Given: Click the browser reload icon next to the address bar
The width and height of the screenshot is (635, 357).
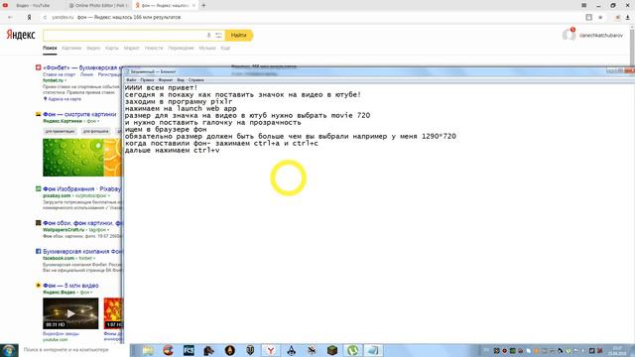Looking at the screenshot, I should pyautogui.click(x=45, y=18).
